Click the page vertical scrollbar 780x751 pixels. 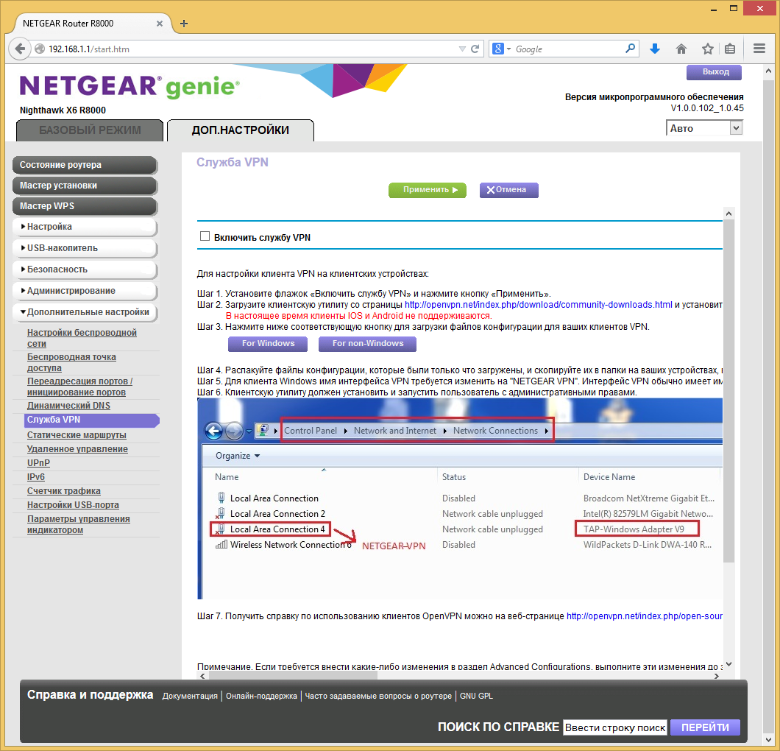coord(768,405)
